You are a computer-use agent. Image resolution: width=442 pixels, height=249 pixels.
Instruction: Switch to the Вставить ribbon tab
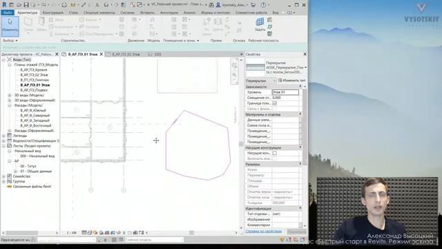[147, 12]
